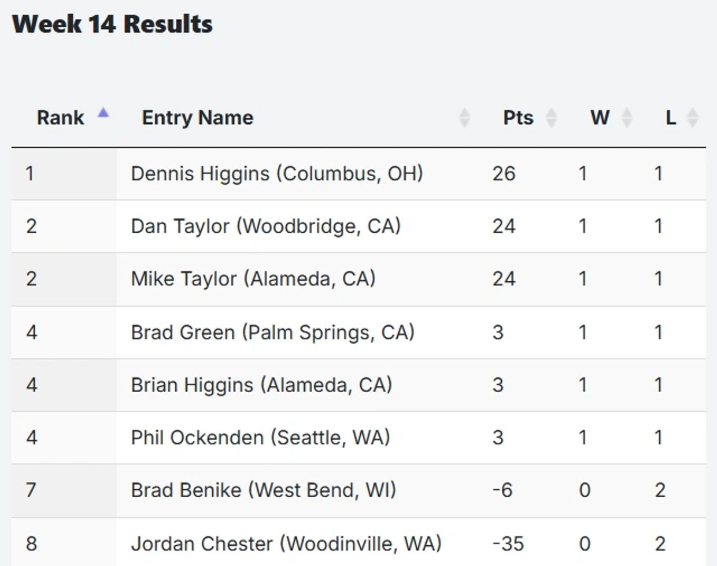This screenshot has width=717, height=566.
Task: Sort by Pts column header
Action: coord(518,118)
